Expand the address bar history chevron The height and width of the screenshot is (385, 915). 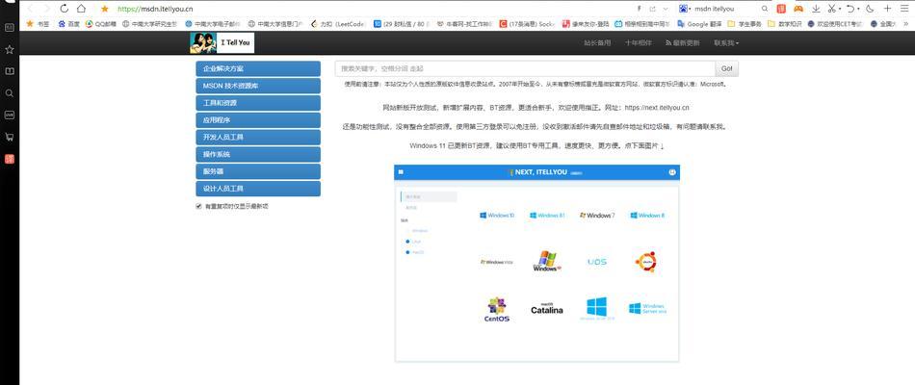coord(666,9)
